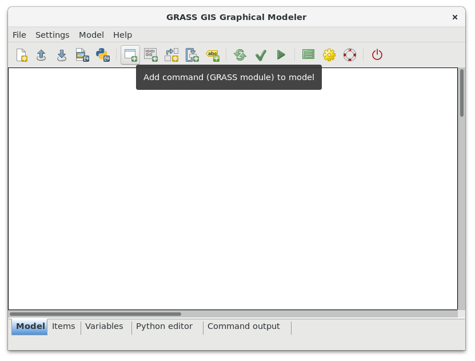Image resolution: width=475 pixels, height=361 pixels.
Task: Export model to Python script icon
Action: [x=103, y=55]
